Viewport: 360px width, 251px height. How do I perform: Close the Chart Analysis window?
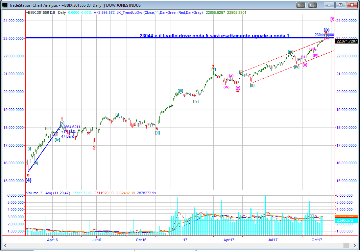coord(352,5)
